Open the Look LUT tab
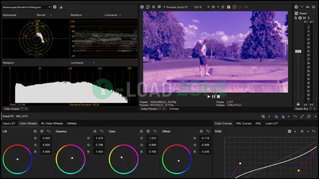 271,123
